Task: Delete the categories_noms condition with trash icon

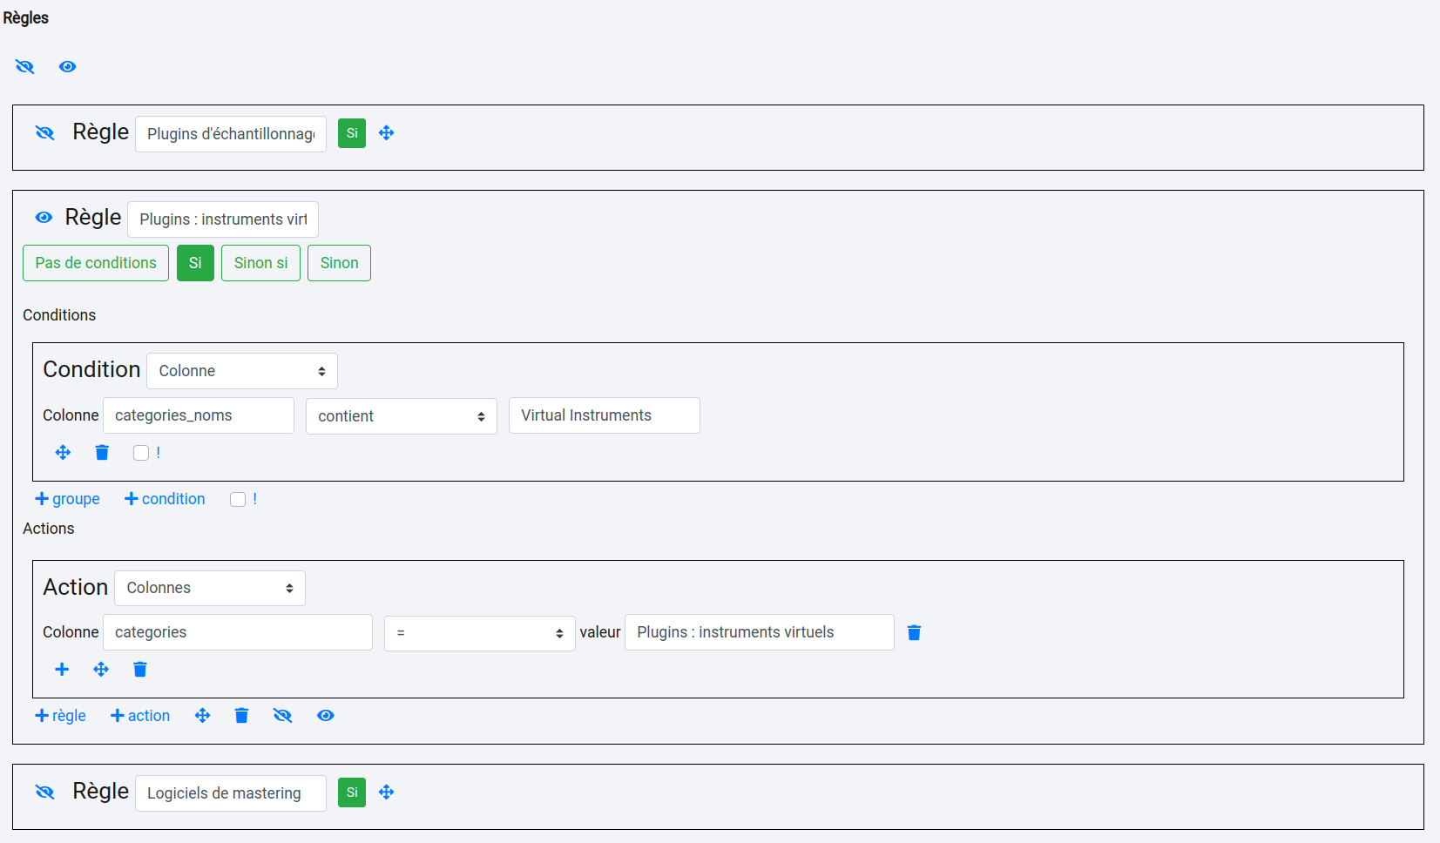Action: [102, 452]
